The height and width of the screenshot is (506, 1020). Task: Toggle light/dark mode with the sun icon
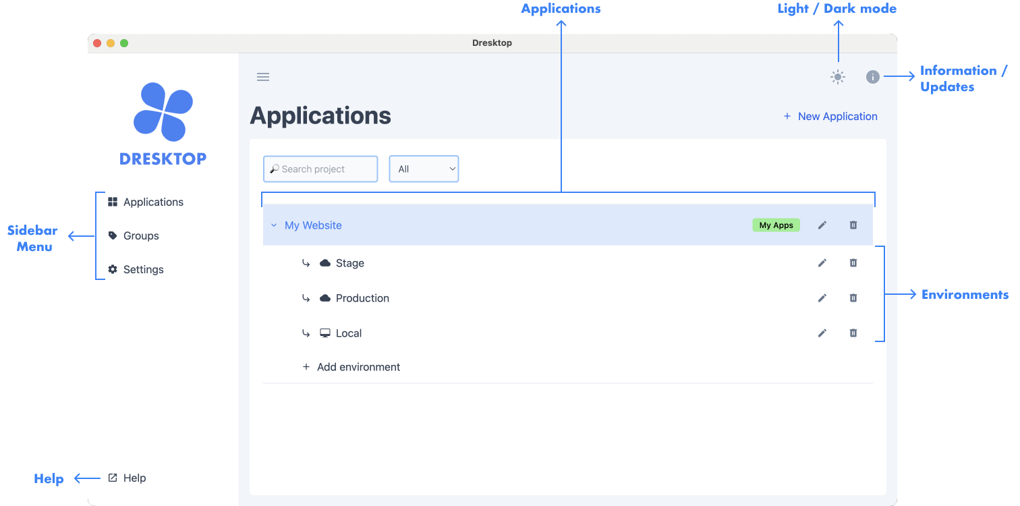[837, 77]
